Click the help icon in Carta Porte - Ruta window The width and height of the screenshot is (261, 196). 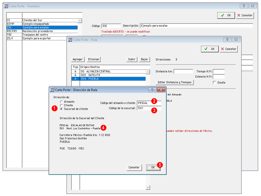tap(227, 40)
